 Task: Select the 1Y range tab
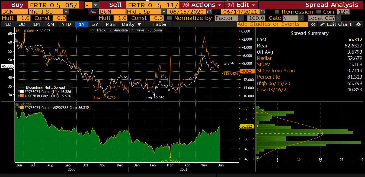click(x=82, y=24)
